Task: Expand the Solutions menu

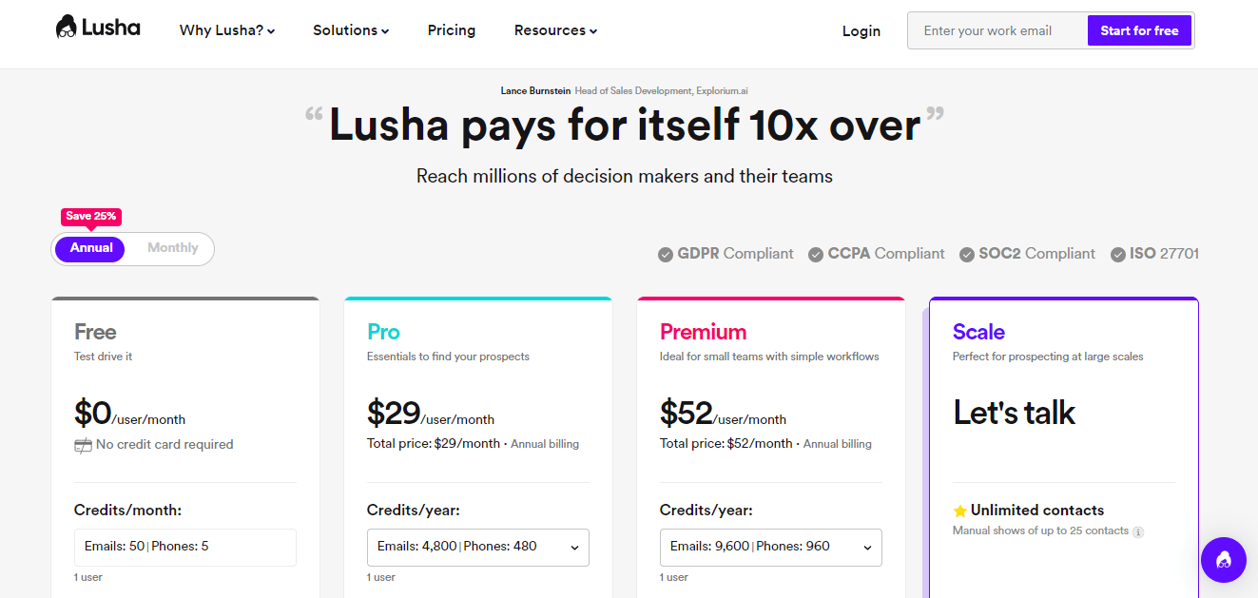Action: click(350, 30)
